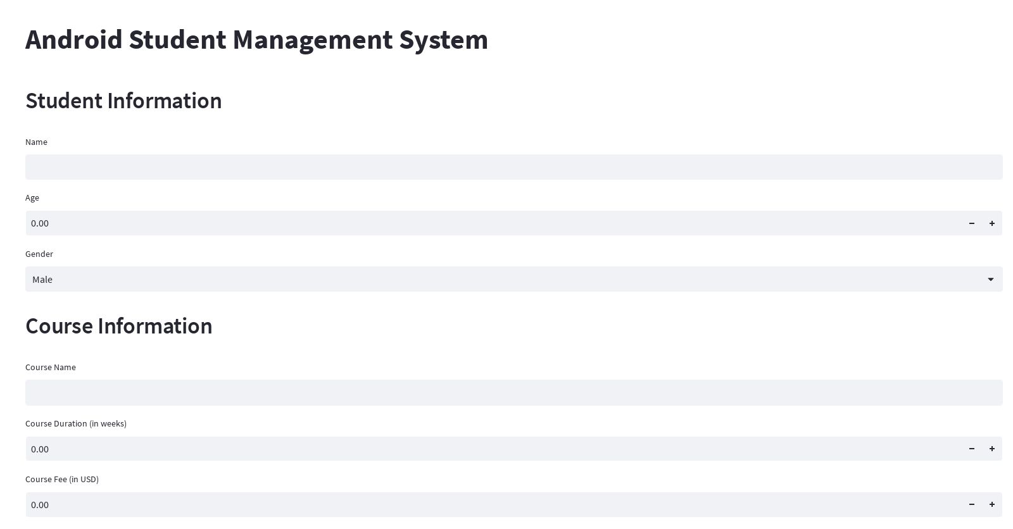
Task: Click the Course Duration value field
Action: (443, 449)
